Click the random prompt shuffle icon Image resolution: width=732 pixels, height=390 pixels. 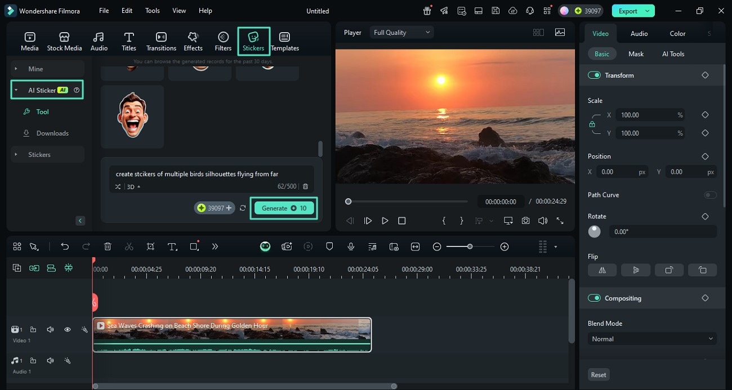[x=118, y=186]
